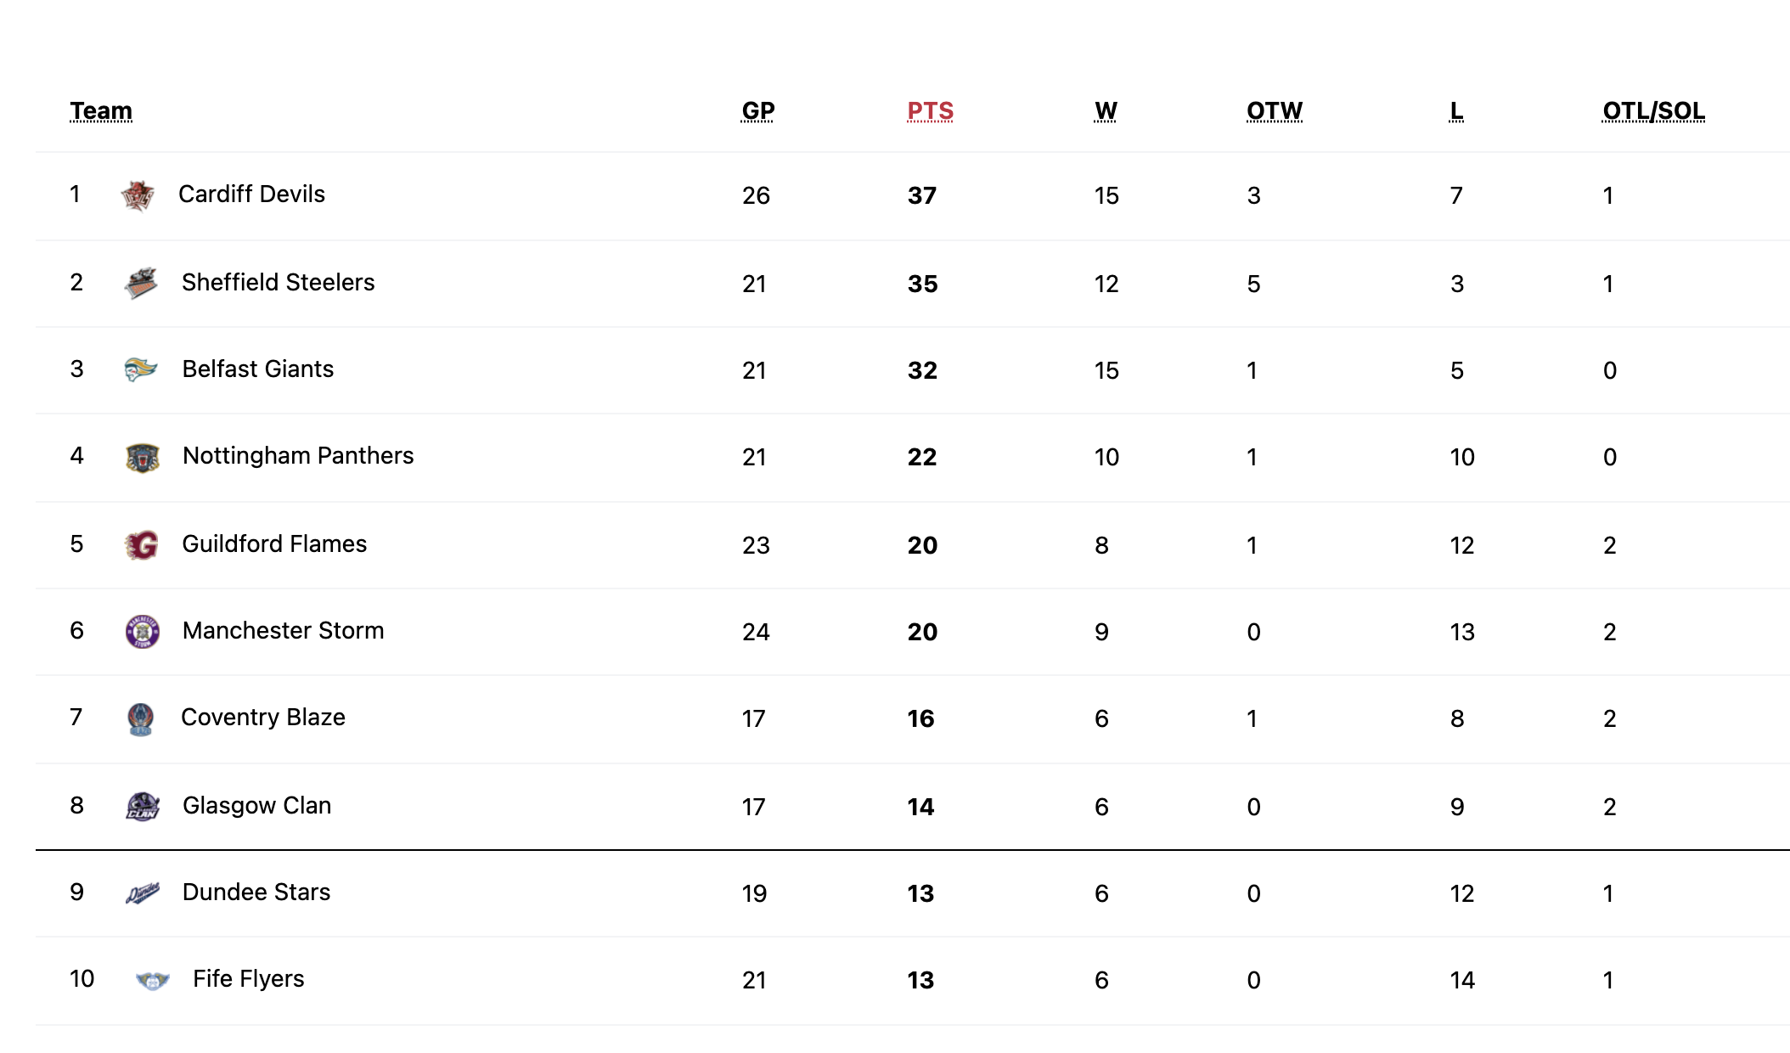Screen dimensions: 1790x1053
Task: Click the Nottingham Panthers team logo
Action: coord(142,458)
